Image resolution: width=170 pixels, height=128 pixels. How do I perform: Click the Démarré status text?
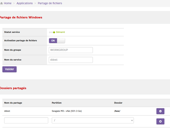60,32
